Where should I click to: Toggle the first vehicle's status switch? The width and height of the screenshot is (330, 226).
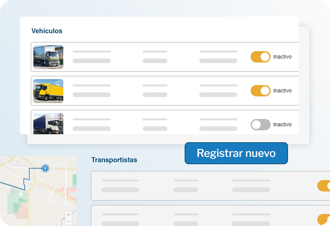tap(260, 57)
